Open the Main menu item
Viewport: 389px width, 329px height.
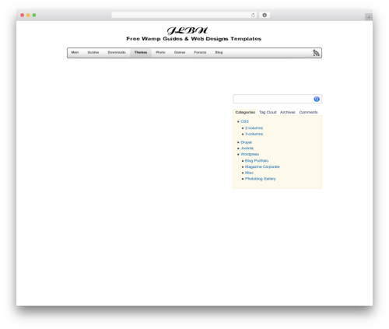click(75, 52)
